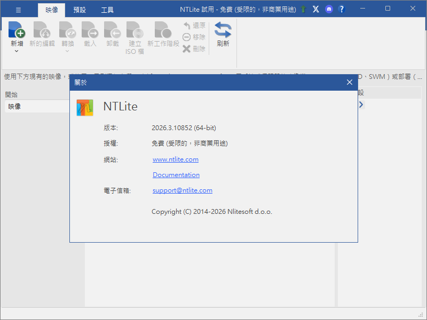Close the 關於 (About) dialog
427x320 pixels.
[350, 82]
